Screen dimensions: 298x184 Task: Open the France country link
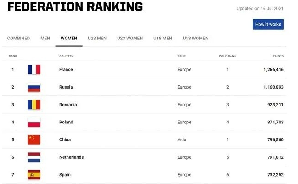(x=66, y=70)
